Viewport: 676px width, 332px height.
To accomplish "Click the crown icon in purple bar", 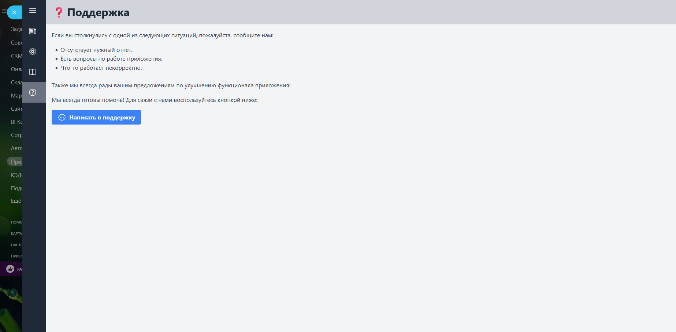I will tap(10, 269).
